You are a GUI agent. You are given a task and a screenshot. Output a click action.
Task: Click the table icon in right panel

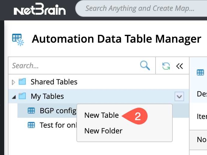[x=200, y=72]
